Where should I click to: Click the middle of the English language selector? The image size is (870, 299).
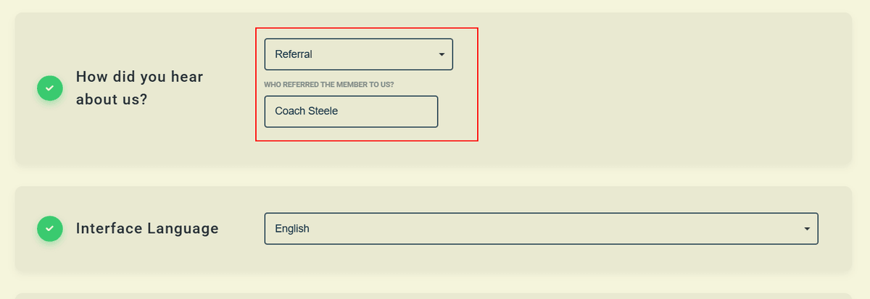tap(541, 229)
